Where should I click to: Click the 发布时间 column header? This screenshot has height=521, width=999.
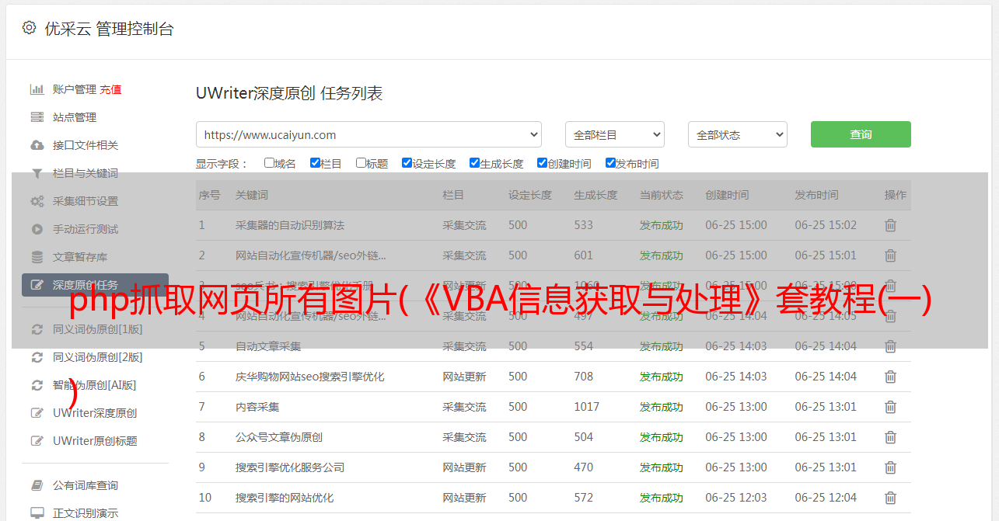[816, 195]
